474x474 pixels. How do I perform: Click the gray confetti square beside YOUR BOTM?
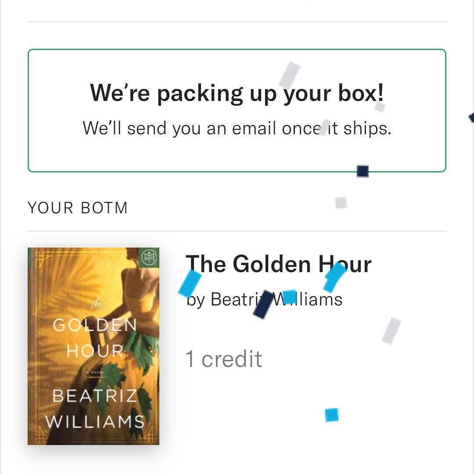point(341,202)
